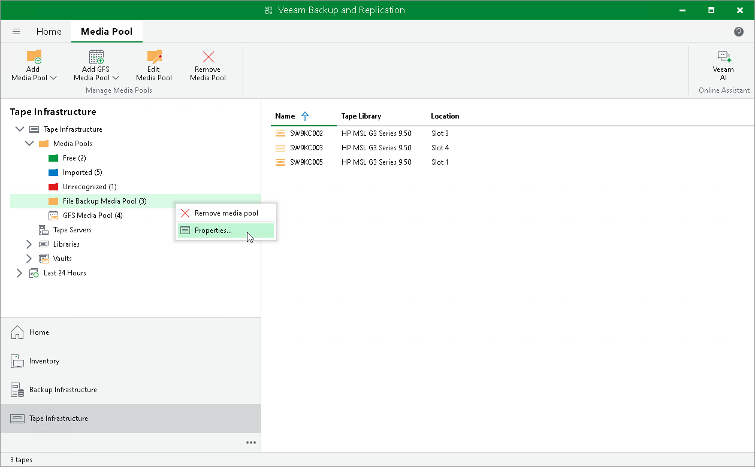Open the Home navigation view
The height and width of the screenshot is (467, 755).
pyautogui.click(x=131, y=332)
